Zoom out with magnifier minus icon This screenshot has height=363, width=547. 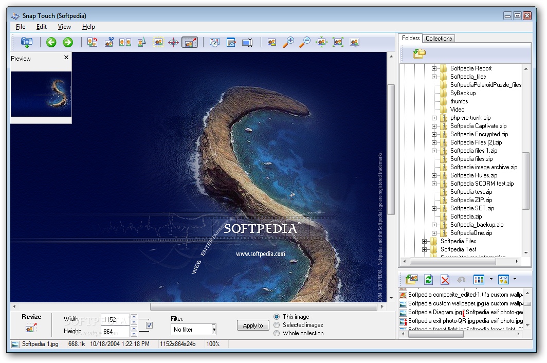[x=304, y=43]
